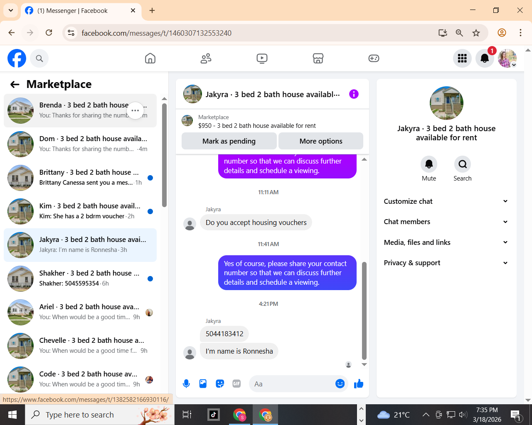The height and width of the screenshot is (425, 532).
Task: Select the message 5044183412
Action: [224, 334]
